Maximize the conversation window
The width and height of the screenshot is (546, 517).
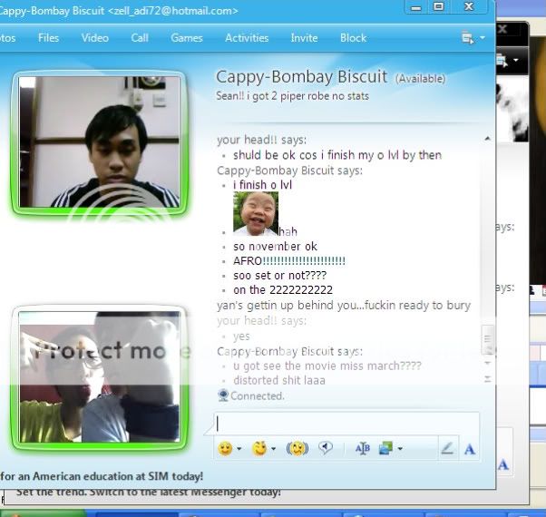pos(438,6)
